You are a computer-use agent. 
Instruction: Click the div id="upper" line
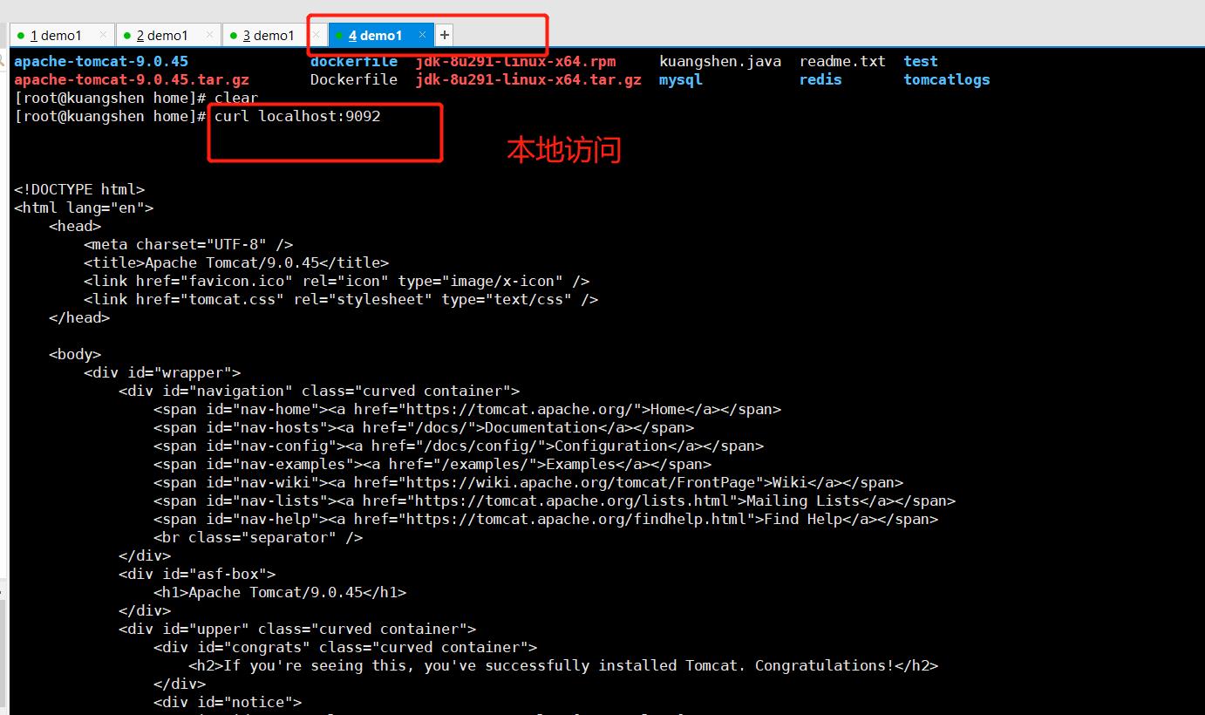coord(297,629)
